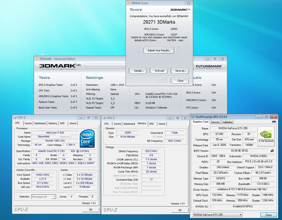Click the Memory Size 896 MB field
This screenshot has height=220, width=282.
tap(220, 184)
